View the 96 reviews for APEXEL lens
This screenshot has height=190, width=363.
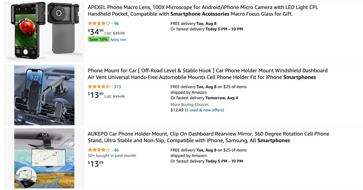pos(117,23)
